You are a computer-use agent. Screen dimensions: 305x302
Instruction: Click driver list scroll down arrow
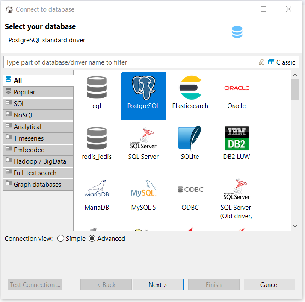click(x=295, y=226)
